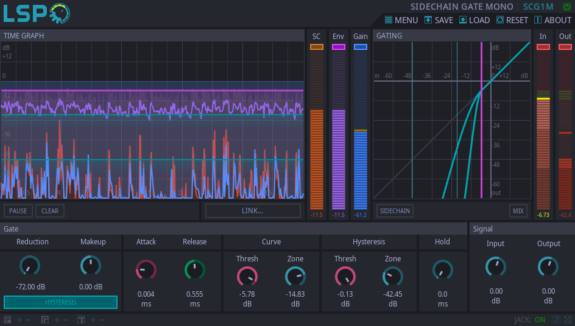Decrease font scaling with minus after T
Viewport: 575px width, 326px height.
point(102,320)
